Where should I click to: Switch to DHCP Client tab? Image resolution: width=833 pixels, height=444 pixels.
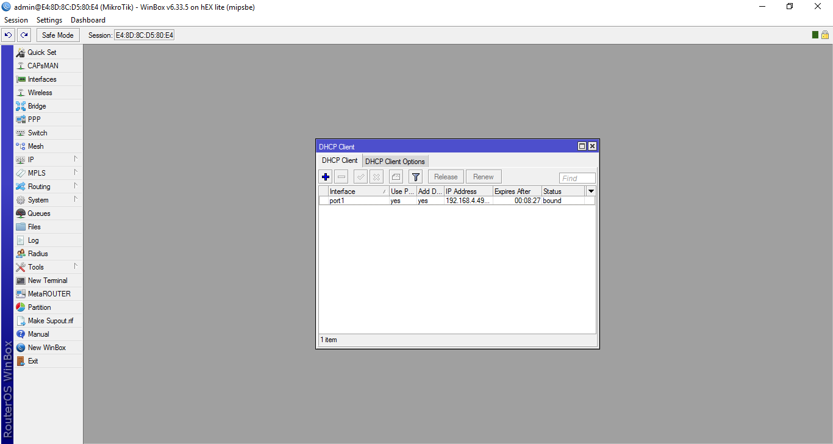[x=340, y=160]
